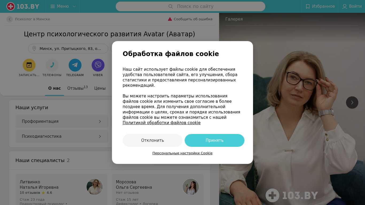Accept cookies with Принять
Image resolution: width=365 pixels, height=205 pixels.
pos(215,140)
